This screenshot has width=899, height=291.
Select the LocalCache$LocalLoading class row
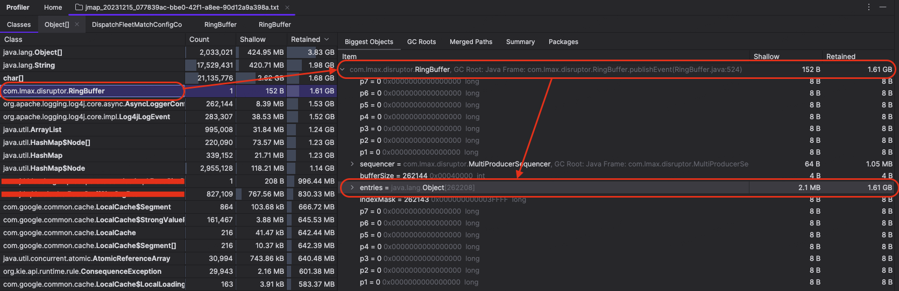pyautogui.click(x=168, y=284)
